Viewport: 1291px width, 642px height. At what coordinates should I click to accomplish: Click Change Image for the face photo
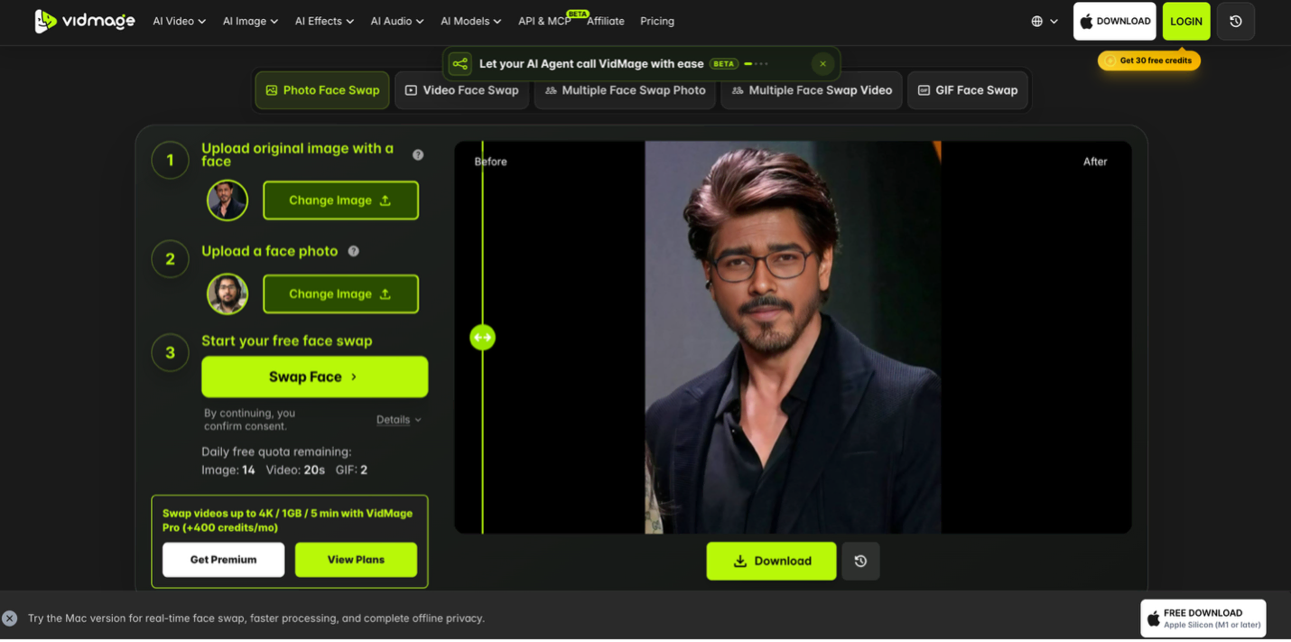click(x=340, y=294)
